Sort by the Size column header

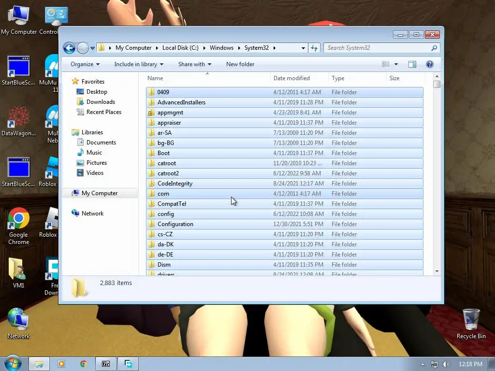click(394, 78)
